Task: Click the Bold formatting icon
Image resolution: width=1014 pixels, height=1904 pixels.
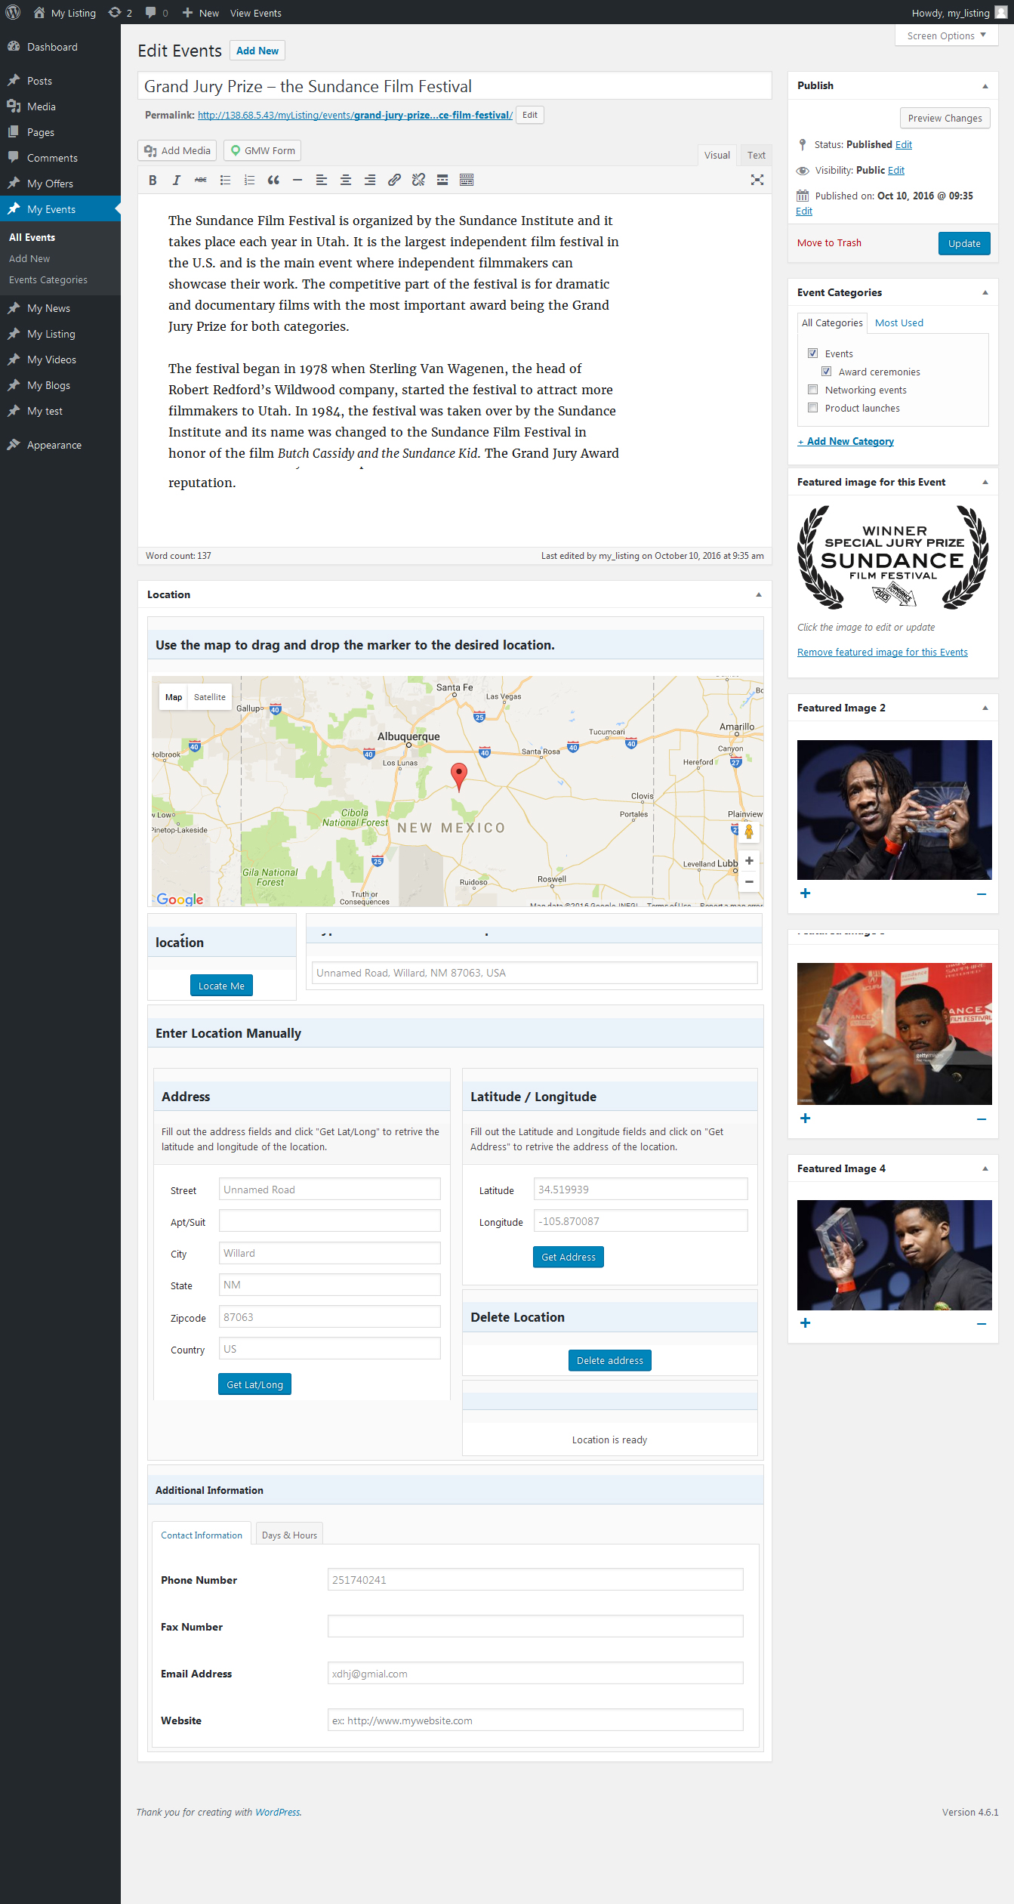Action: point(153,180)
